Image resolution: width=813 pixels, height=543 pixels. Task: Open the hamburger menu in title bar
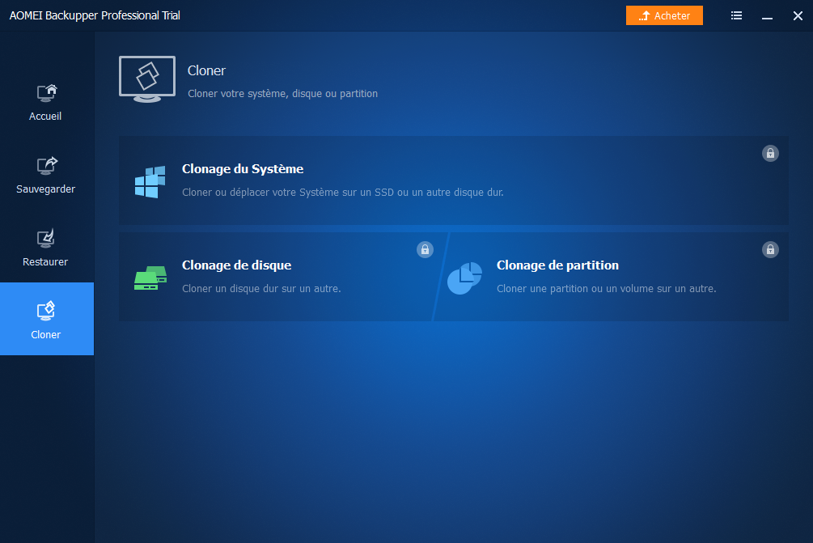click(736, 15)
